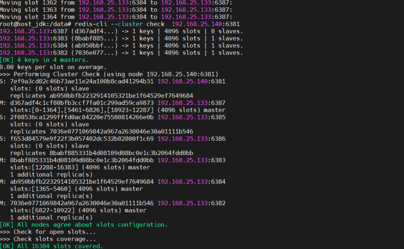Screen dimensions: 404x249
Task: Click 'replicates 8babf885331b4d08109d08bc0e1c3b2064fdd0bb'
Action: pos(101,153)
